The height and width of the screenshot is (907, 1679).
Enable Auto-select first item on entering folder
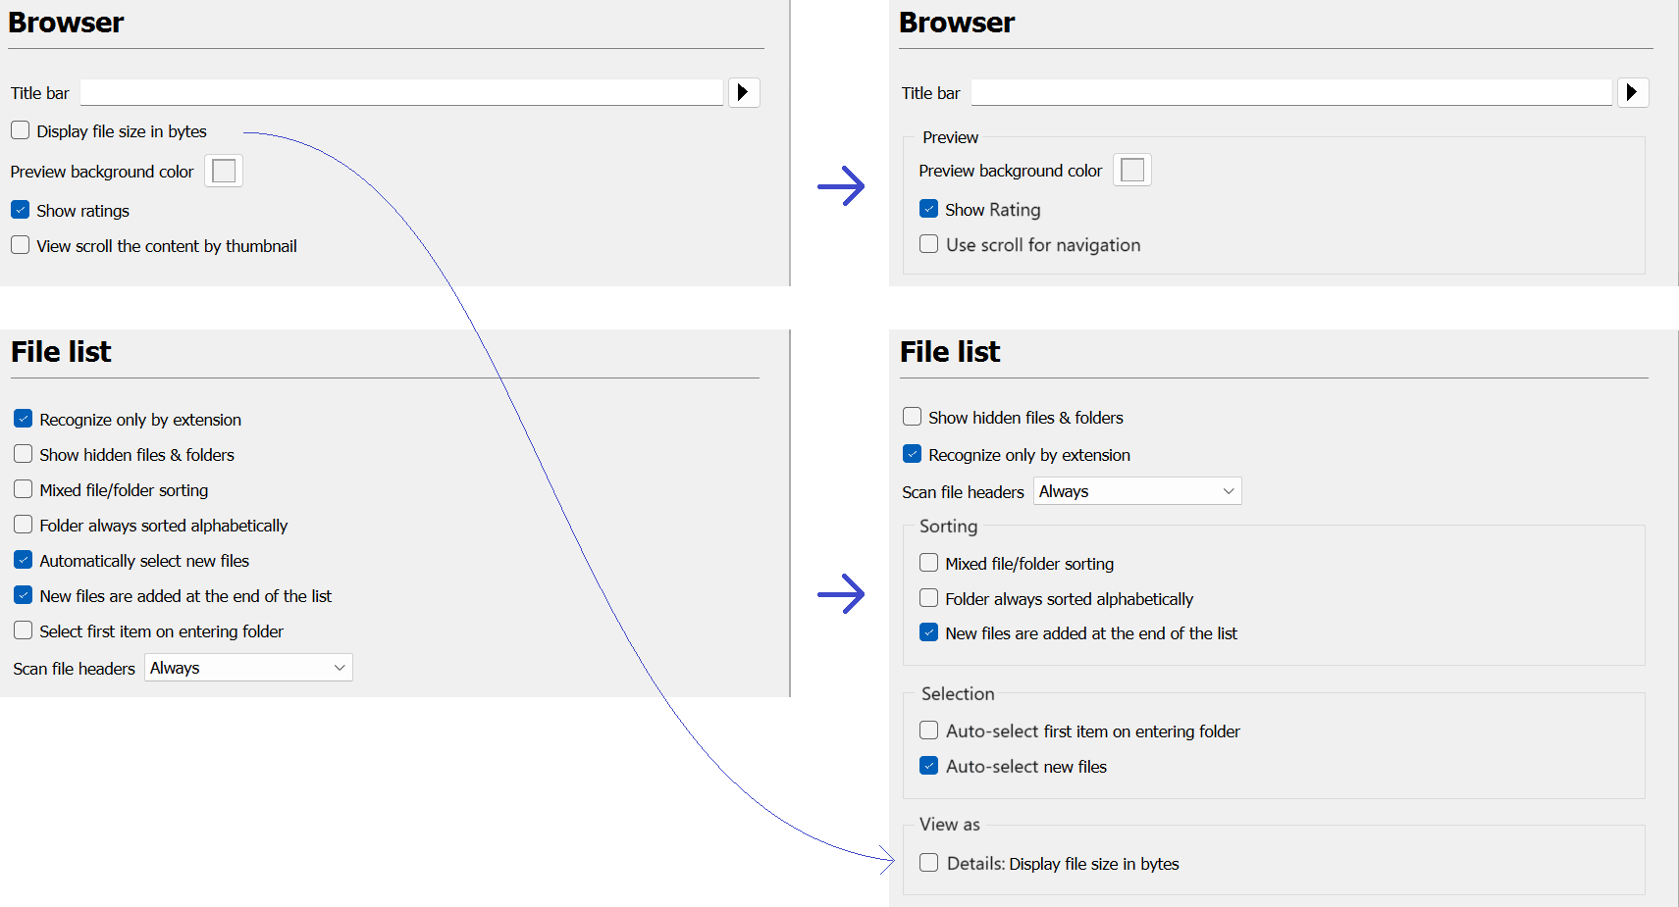coord(929,731)
